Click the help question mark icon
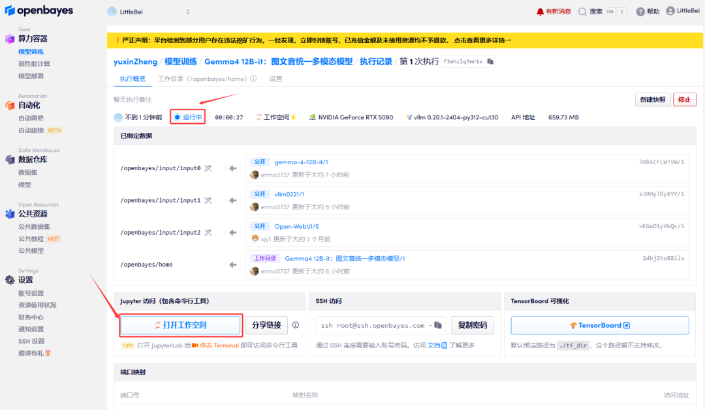This screenshot has width=705, height=410. pos(640,12)
